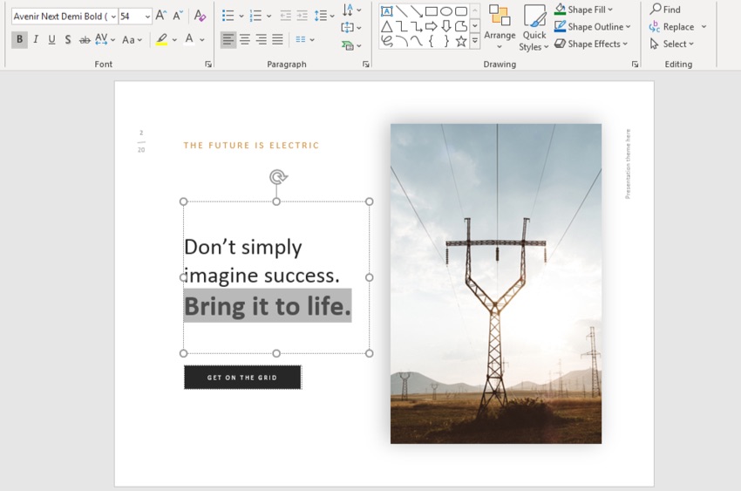Open Align Text dropdown

[351, 27]
